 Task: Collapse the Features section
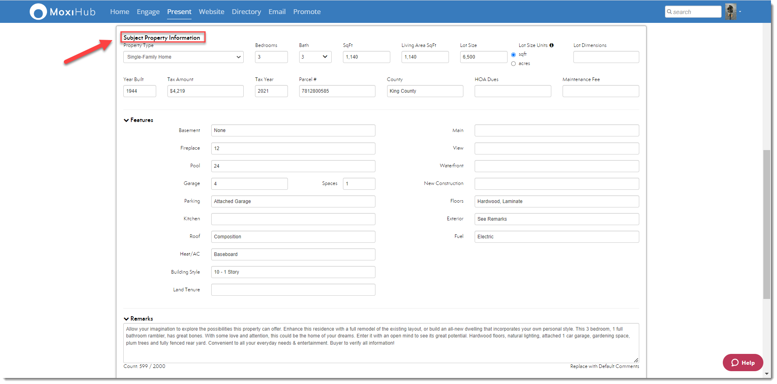[126, 120]
